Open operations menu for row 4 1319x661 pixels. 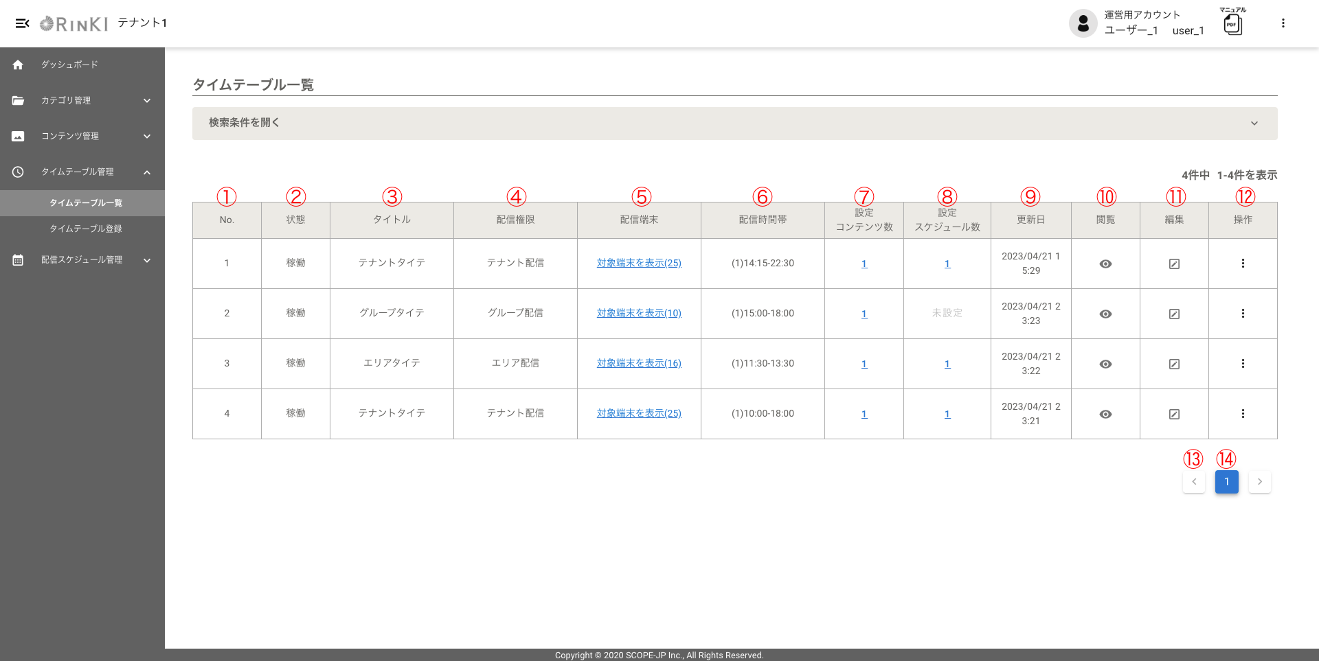pyautogui.click(x=1243, y=414)
